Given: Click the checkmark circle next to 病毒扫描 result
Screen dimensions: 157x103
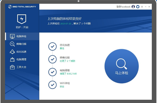Looking at the screenshot, I should coord(53,59).
